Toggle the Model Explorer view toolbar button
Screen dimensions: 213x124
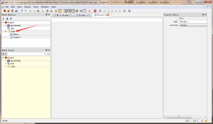(66, 11)
